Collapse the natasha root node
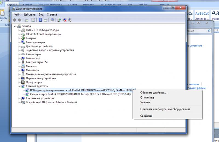 [15, 26]
